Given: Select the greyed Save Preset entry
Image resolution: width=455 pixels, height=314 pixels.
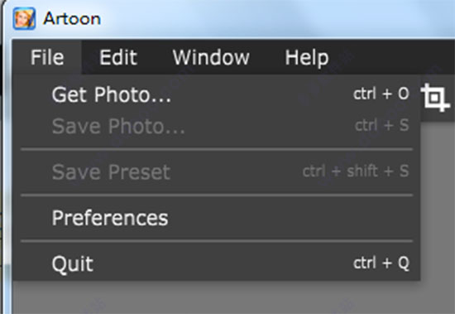Looking at the screenshot, I should tap(216, 171).
